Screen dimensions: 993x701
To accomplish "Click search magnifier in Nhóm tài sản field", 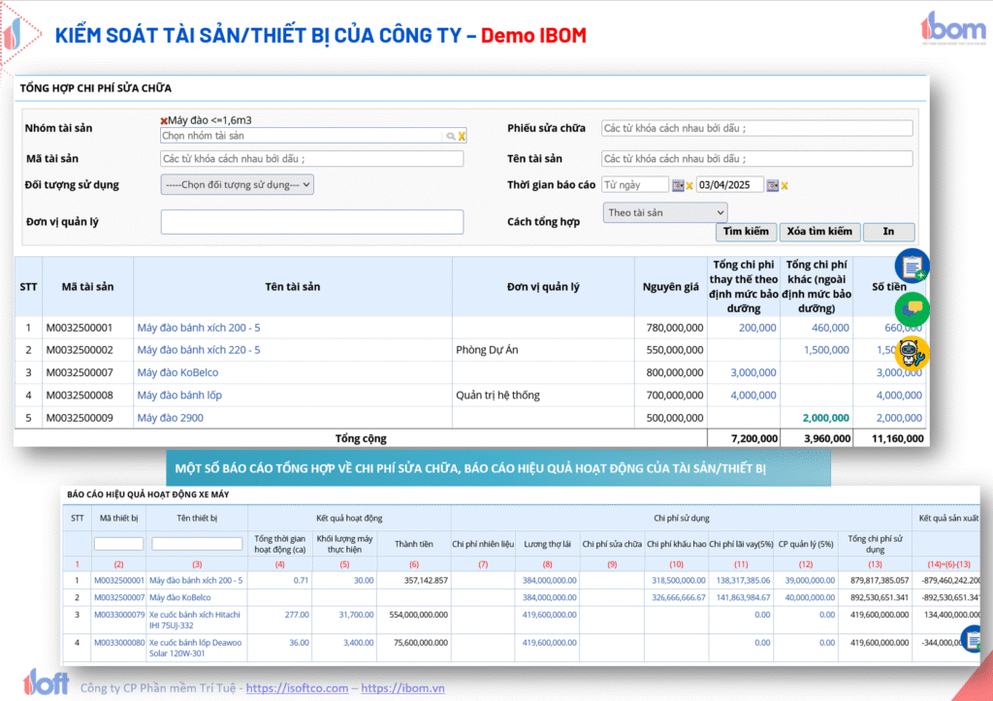I will pos(451,137).
